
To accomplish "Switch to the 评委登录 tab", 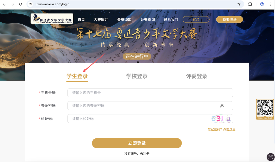I will (197, 76).
